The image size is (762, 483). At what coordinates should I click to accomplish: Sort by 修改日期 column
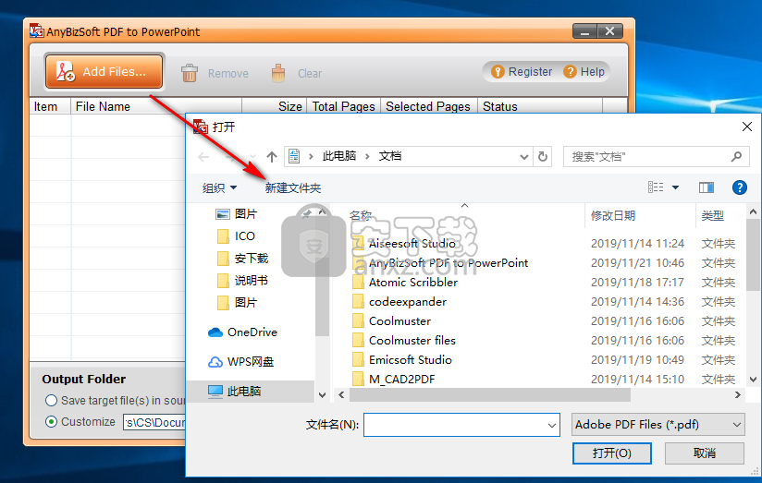tap(613, 215)
